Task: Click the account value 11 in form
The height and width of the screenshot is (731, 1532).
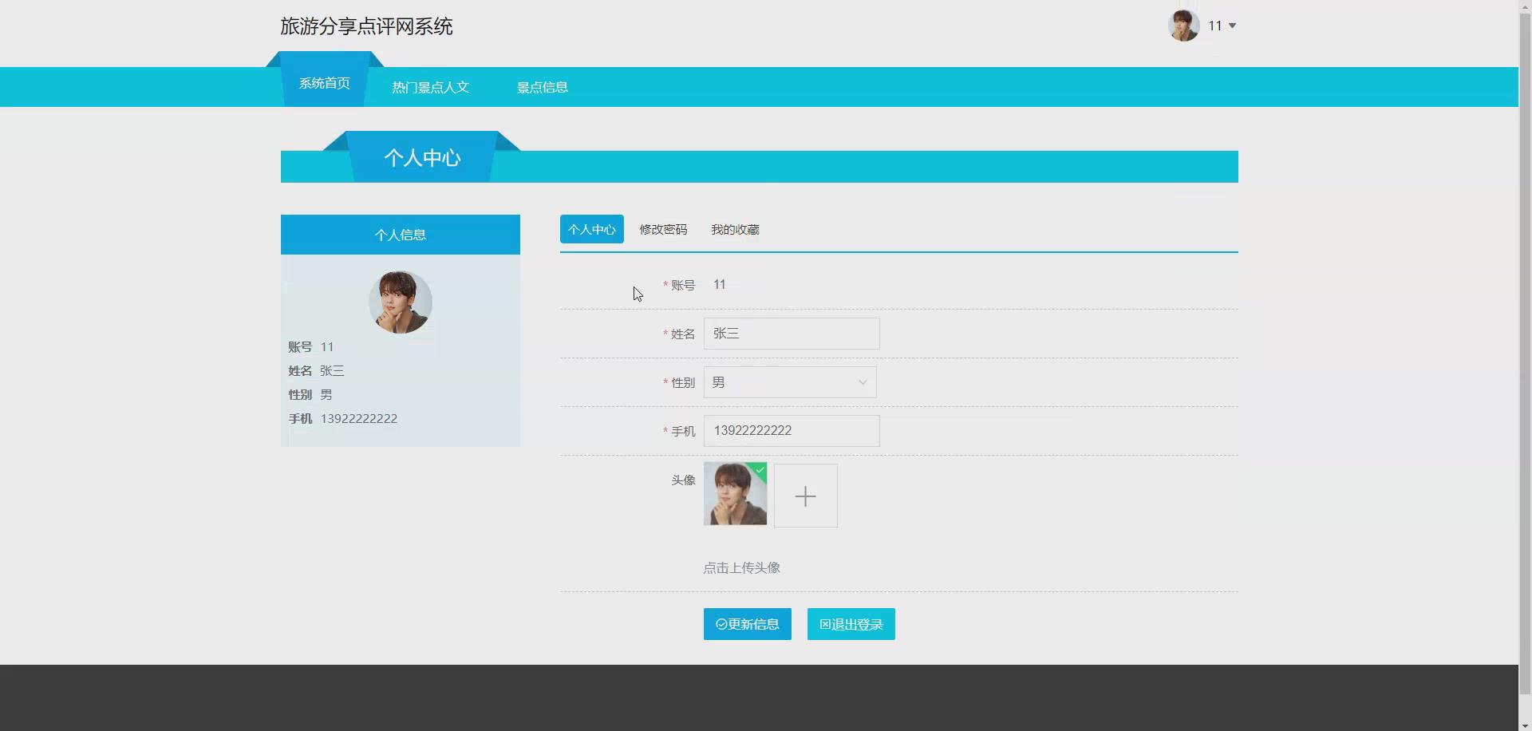Action: click(719, 284)
